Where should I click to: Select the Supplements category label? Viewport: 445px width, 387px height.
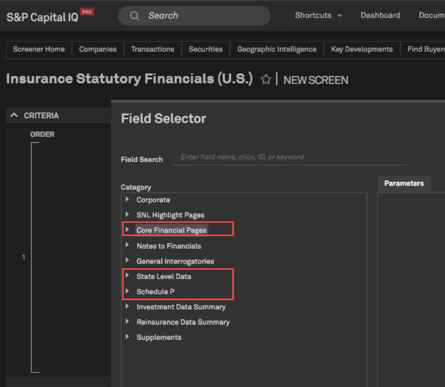coord(159,337)
